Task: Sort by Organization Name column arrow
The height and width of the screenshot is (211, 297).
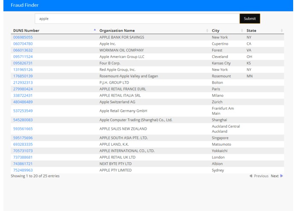Action: tap(207, 30)
